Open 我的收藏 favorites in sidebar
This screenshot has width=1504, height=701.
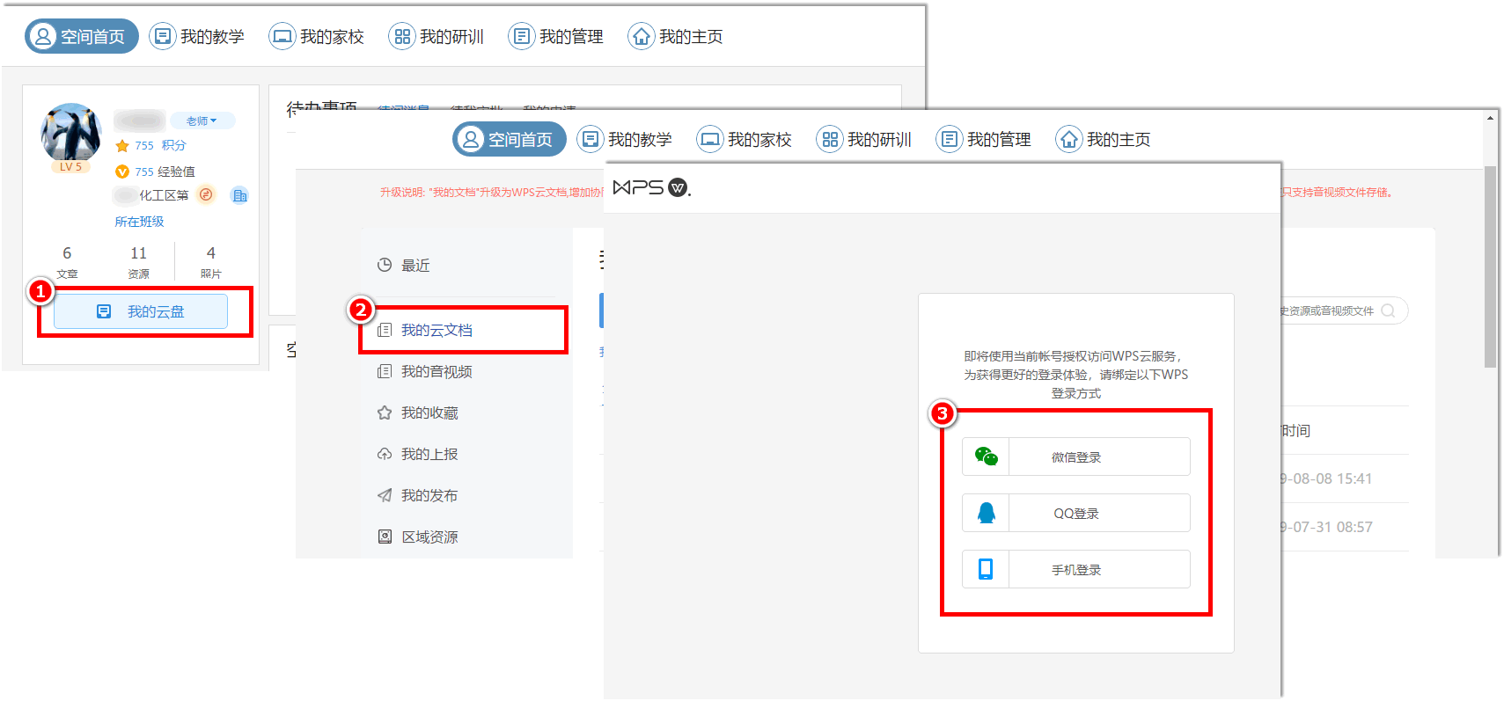(429, 413)
